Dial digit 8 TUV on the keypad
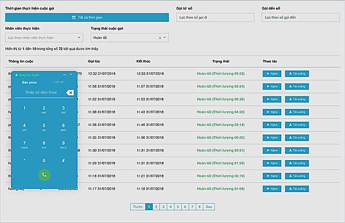The image size is (345, 223). point(44,144)
